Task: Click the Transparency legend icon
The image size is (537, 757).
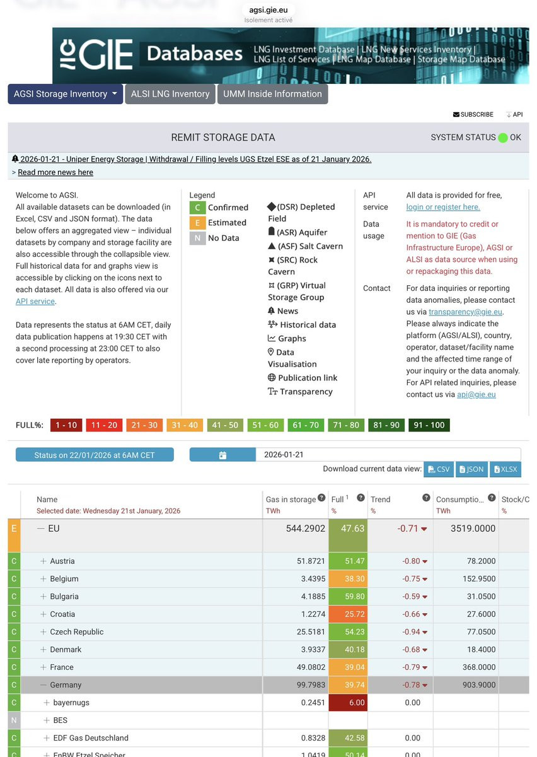Action: (x=272, y=392)
